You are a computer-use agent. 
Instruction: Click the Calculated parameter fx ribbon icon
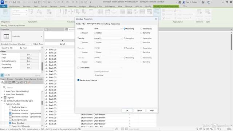point(39,12)
